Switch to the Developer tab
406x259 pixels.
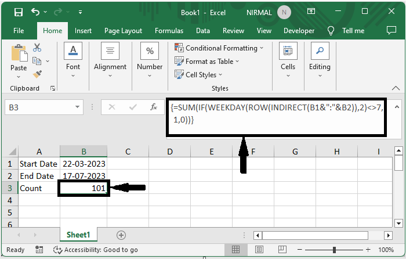[299, 31]
